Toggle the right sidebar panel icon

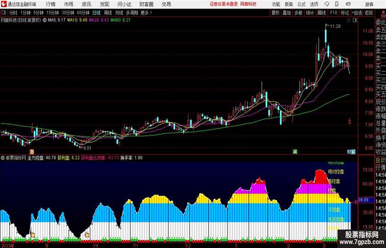pos(355,20)
